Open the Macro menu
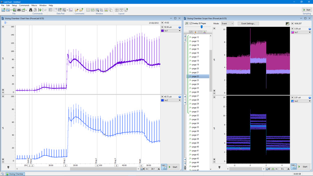 pos(34,5)
